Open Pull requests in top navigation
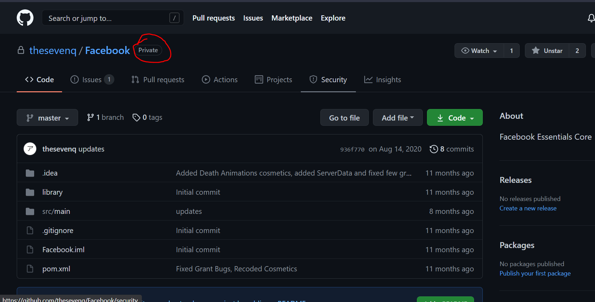 coord(214,18)
